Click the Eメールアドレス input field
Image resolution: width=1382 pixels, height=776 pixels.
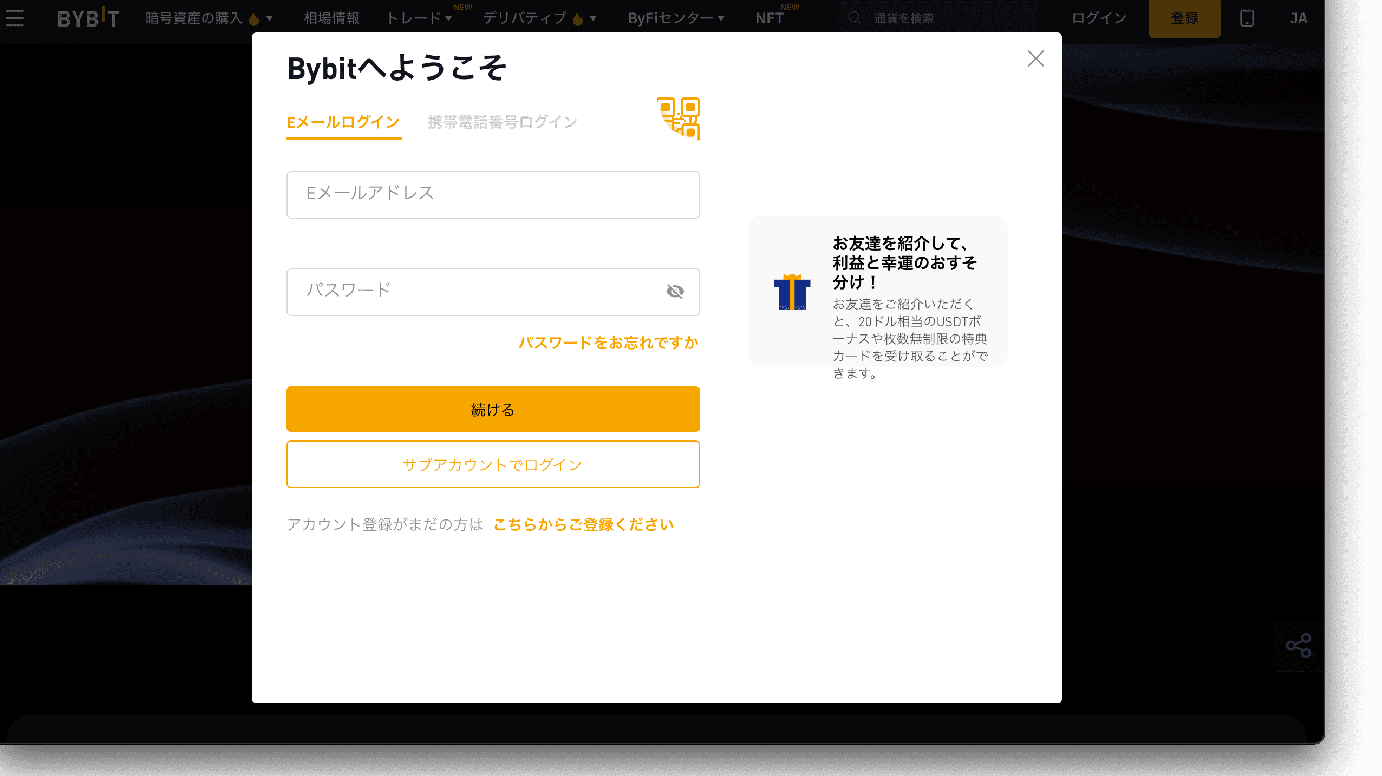tap(492, 194)
